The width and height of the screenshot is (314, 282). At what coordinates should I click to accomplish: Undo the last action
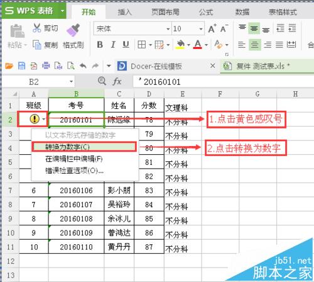click(83, 66)
